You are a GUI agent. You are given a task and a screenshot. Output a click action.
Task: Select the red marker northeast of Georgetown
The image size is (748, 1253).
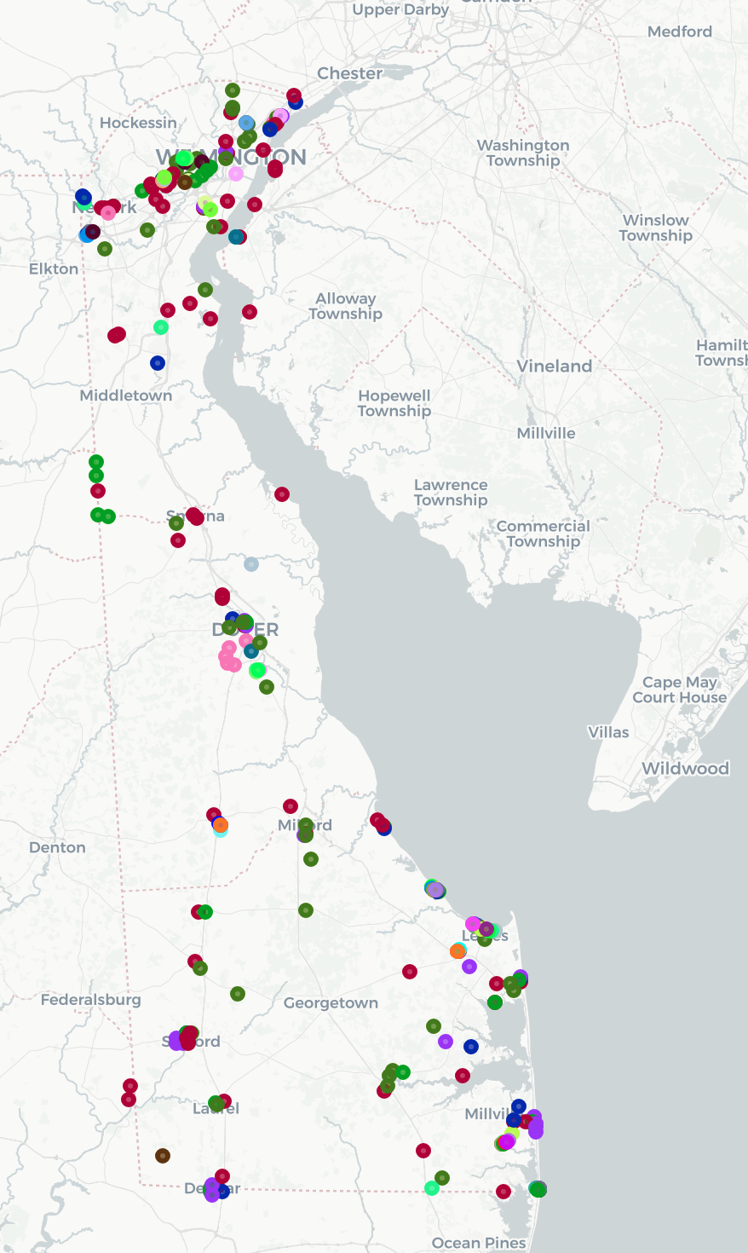point(410,972)
